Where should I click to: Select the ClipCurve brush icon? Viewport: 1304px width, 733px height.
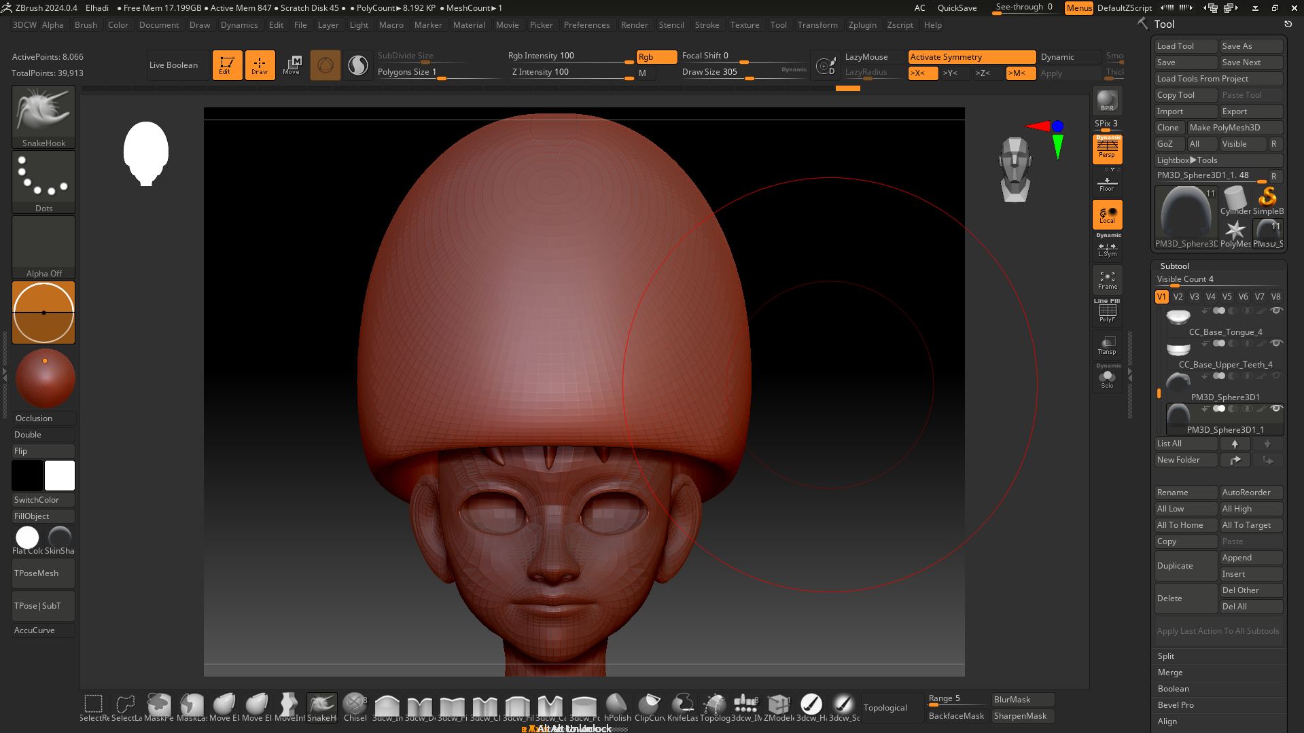click(650, 707)
